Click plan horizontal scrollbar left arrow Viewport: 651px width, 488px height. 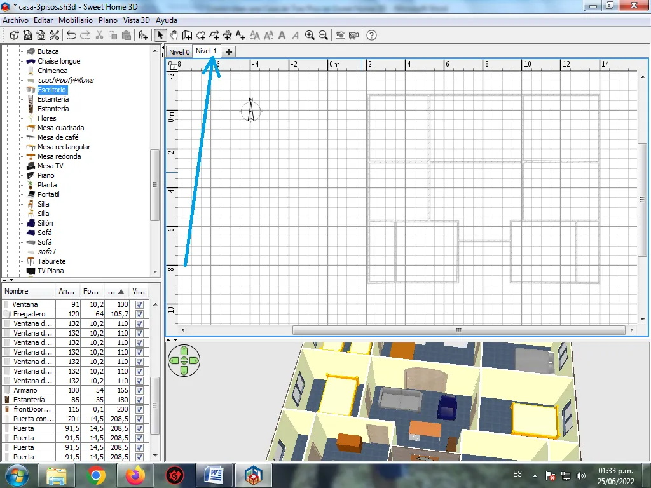(x=183, y=330)
